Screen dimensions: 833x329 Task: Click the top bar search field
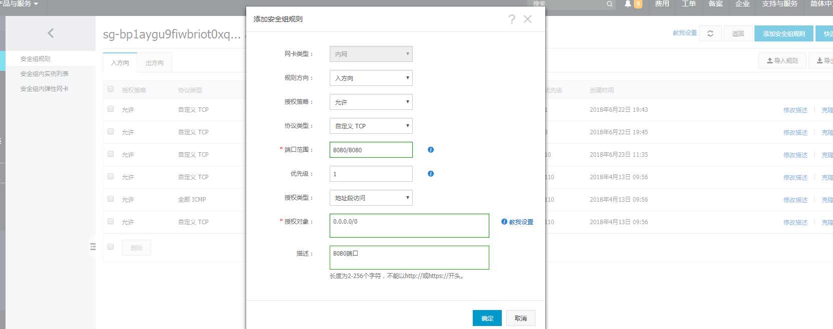coord(566,4)
